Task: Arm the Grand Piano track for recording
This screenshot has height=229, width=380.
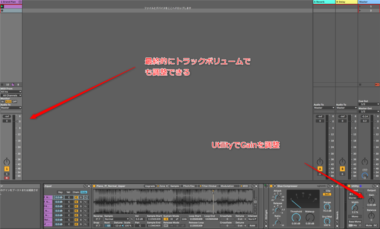Action: 7,178
